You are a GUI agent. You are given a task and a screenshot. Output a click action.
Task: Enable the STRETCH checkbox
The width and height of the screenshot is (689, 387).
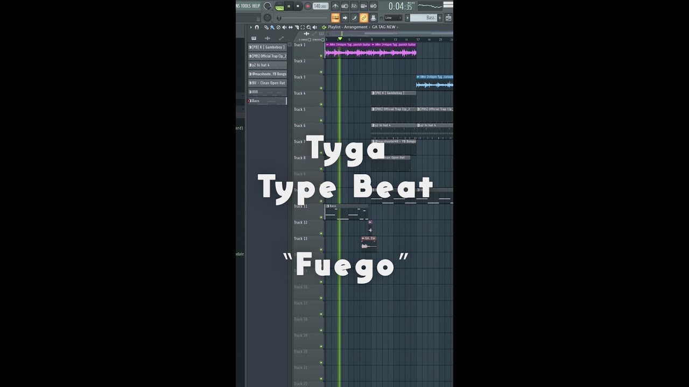point(323,40)
